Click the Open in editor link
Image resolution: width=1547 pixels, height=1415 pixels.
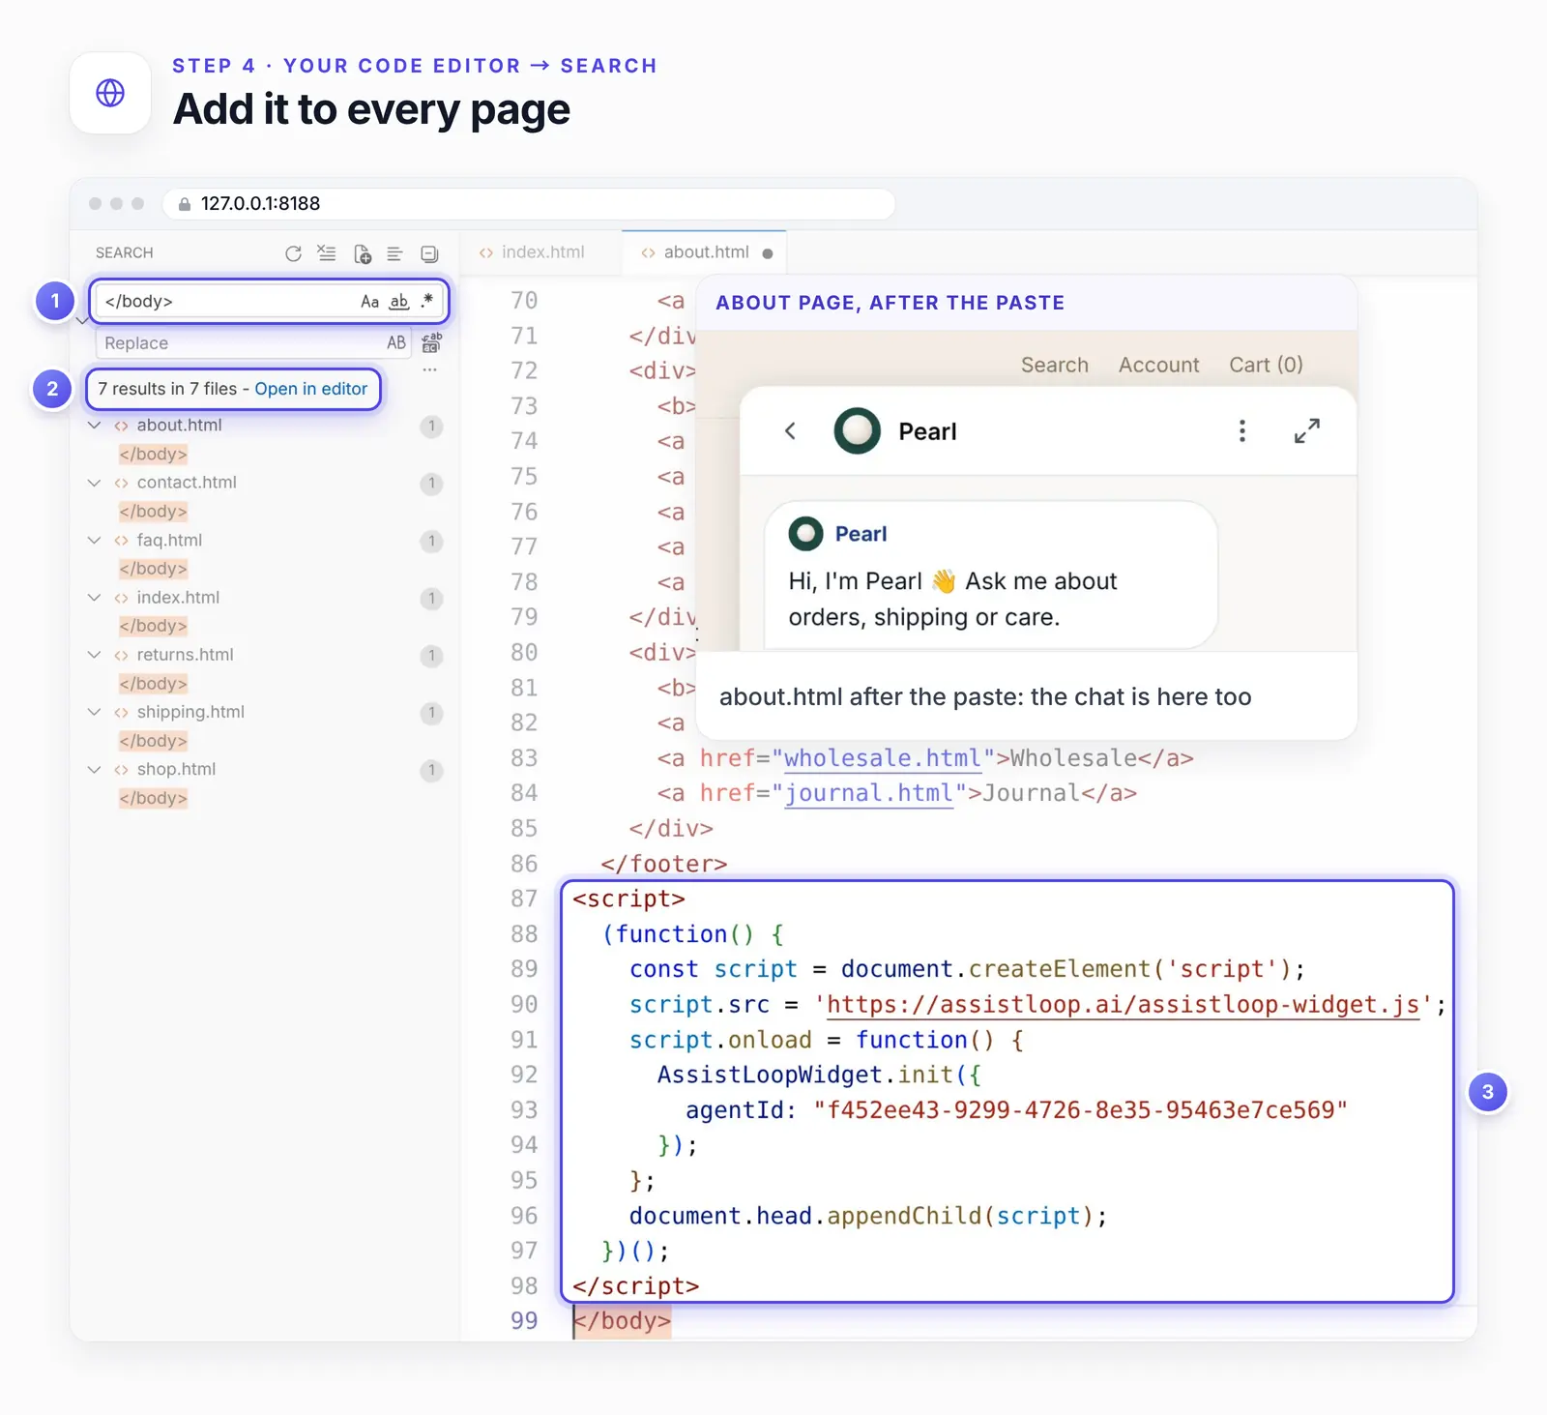(x=310, y=389)
